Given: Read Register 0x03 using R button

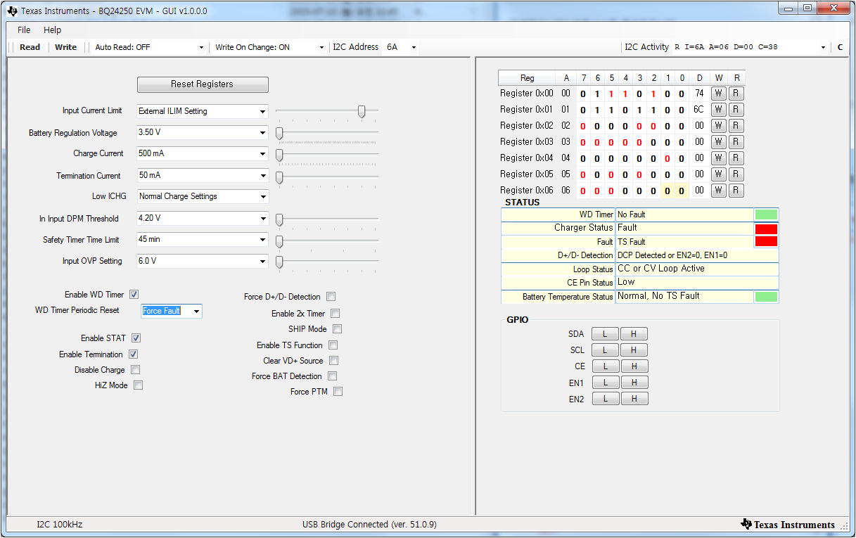Looking at the screenshot, I should point(736,142).
